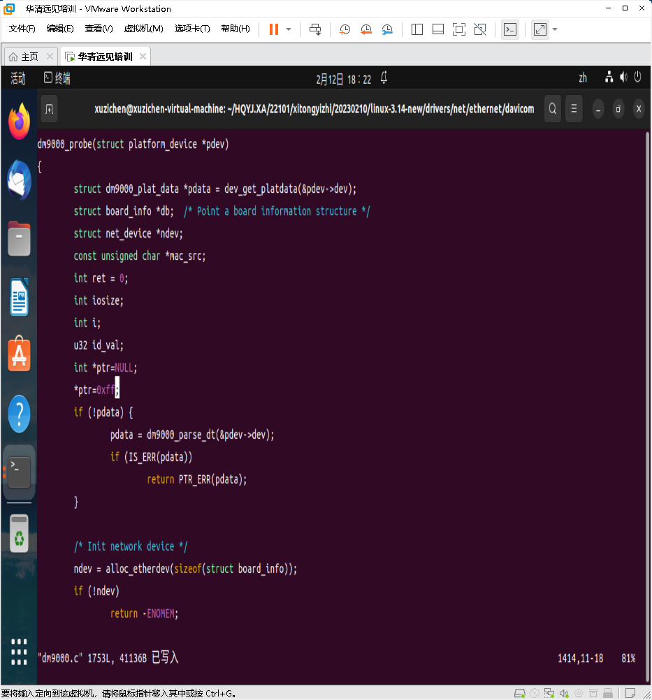Toggle the VM console view

point(510,29)
